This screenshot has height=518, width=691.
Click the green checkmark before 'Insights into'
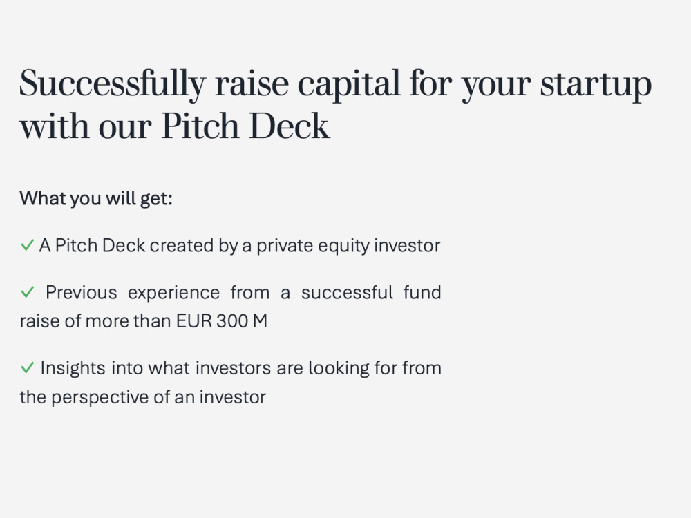coord(28,367)
